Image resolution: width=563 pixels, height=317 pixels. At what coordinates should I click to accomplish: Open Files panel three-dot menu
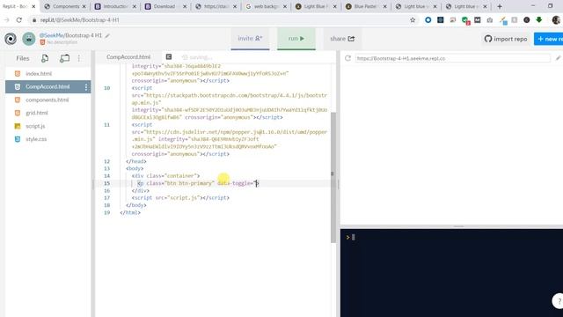(x=79, y=58)
